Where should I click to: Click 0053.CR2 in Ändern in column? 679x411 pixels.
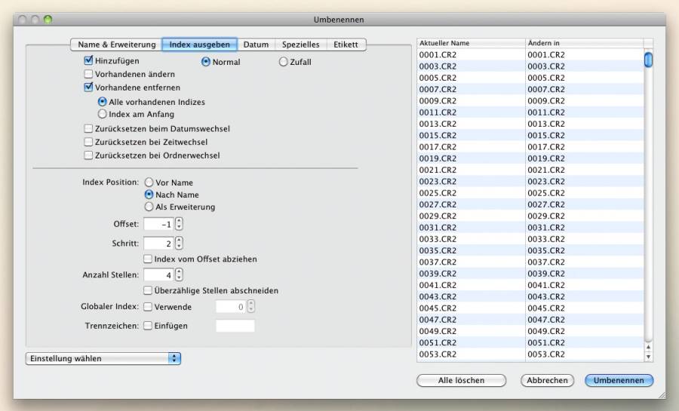(546, 354)
